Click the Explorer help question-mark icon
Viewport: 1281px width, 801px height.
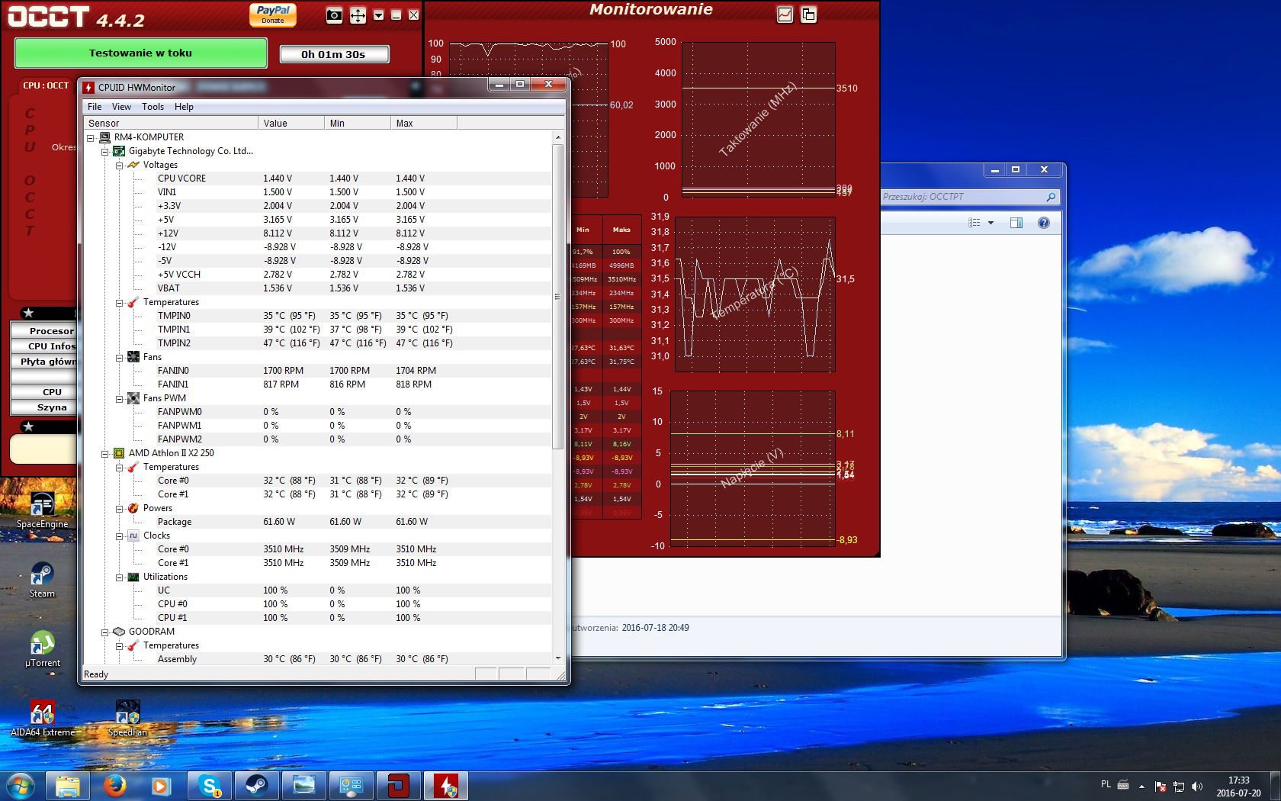[x=1044, y=223]
